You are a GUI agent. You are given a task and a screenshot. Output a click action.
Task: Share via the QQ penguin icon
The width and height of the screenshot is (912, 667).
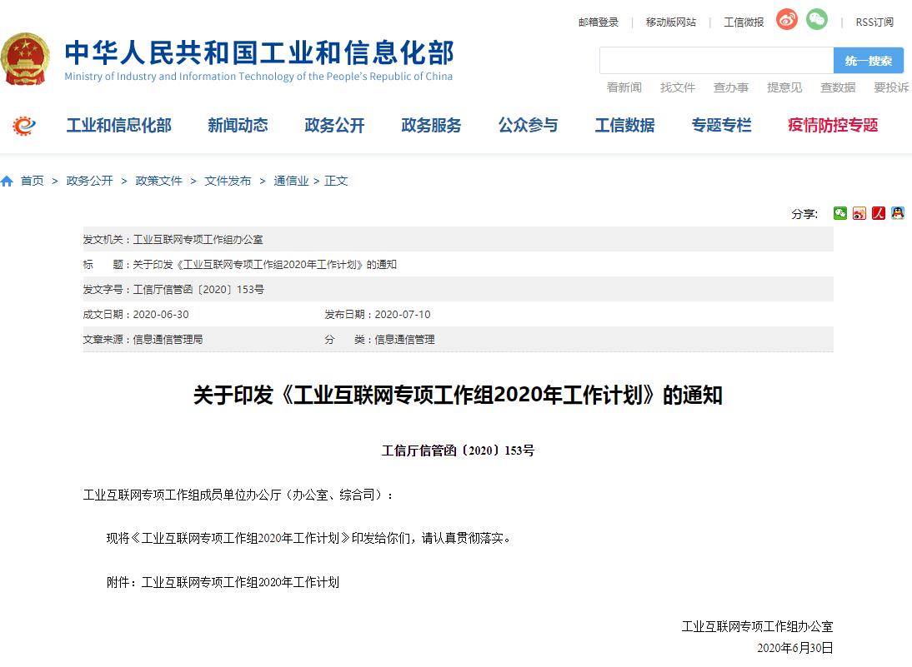898,213
